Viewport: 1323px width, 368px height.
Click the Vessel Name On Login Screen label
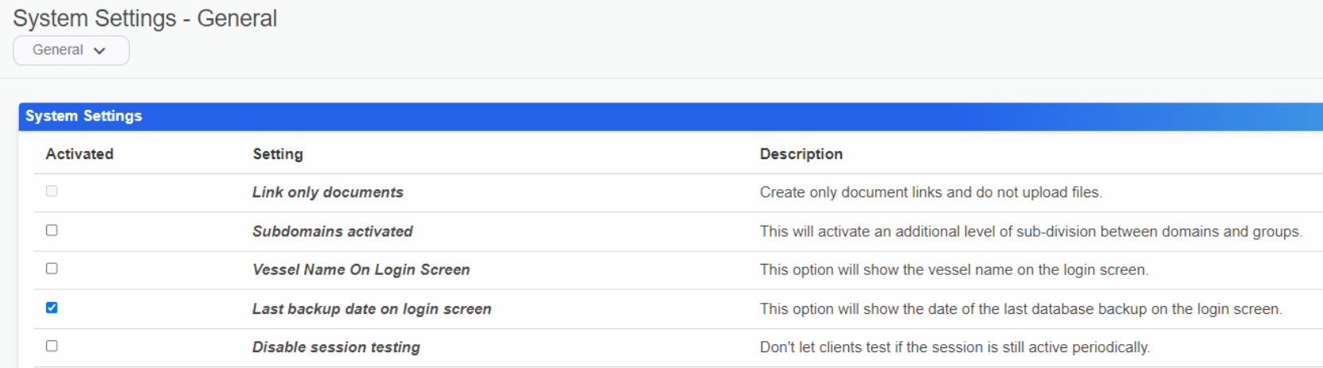pos(361,269)
